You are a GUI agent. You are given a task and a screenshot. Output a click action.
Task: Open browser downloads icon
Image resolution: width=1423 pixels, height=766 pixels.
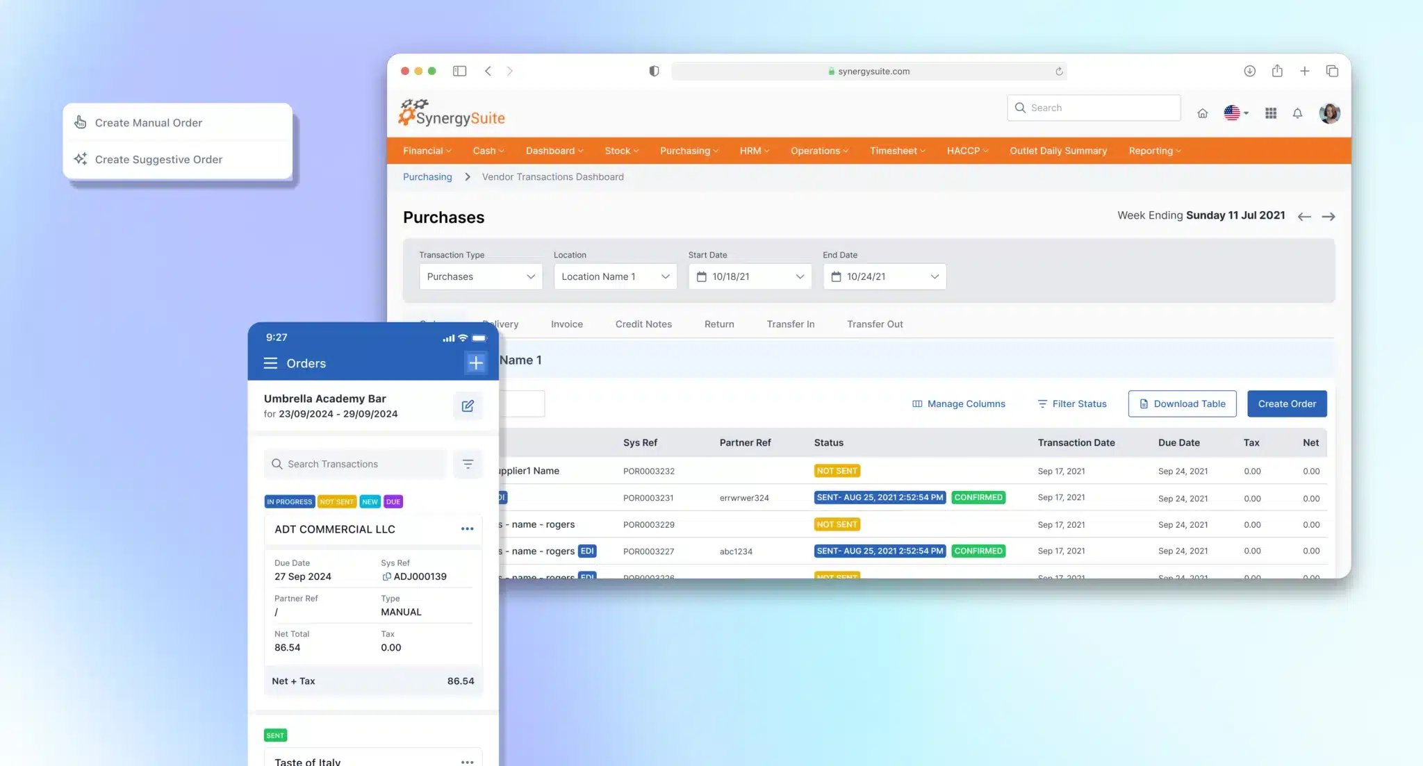pyautogui.click(x=1249, y=71)
